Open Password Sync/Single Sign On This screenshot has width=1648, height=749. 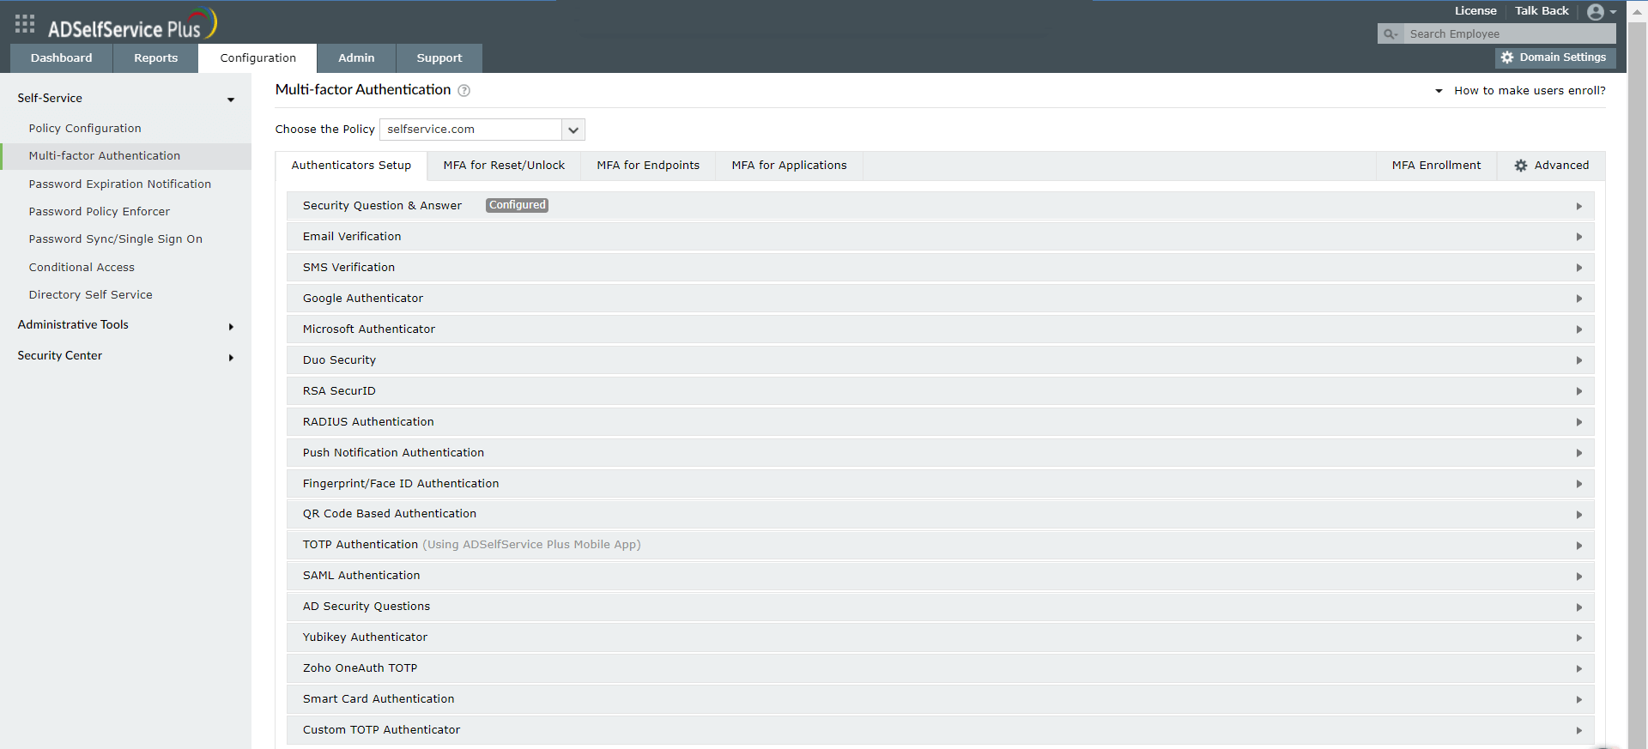(x=116, y=239)
